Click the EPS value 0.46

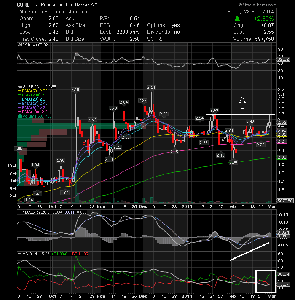point(135,25)
